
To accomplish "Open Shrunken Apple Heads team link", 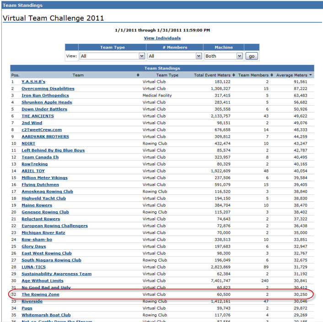I will click(47, 102).
